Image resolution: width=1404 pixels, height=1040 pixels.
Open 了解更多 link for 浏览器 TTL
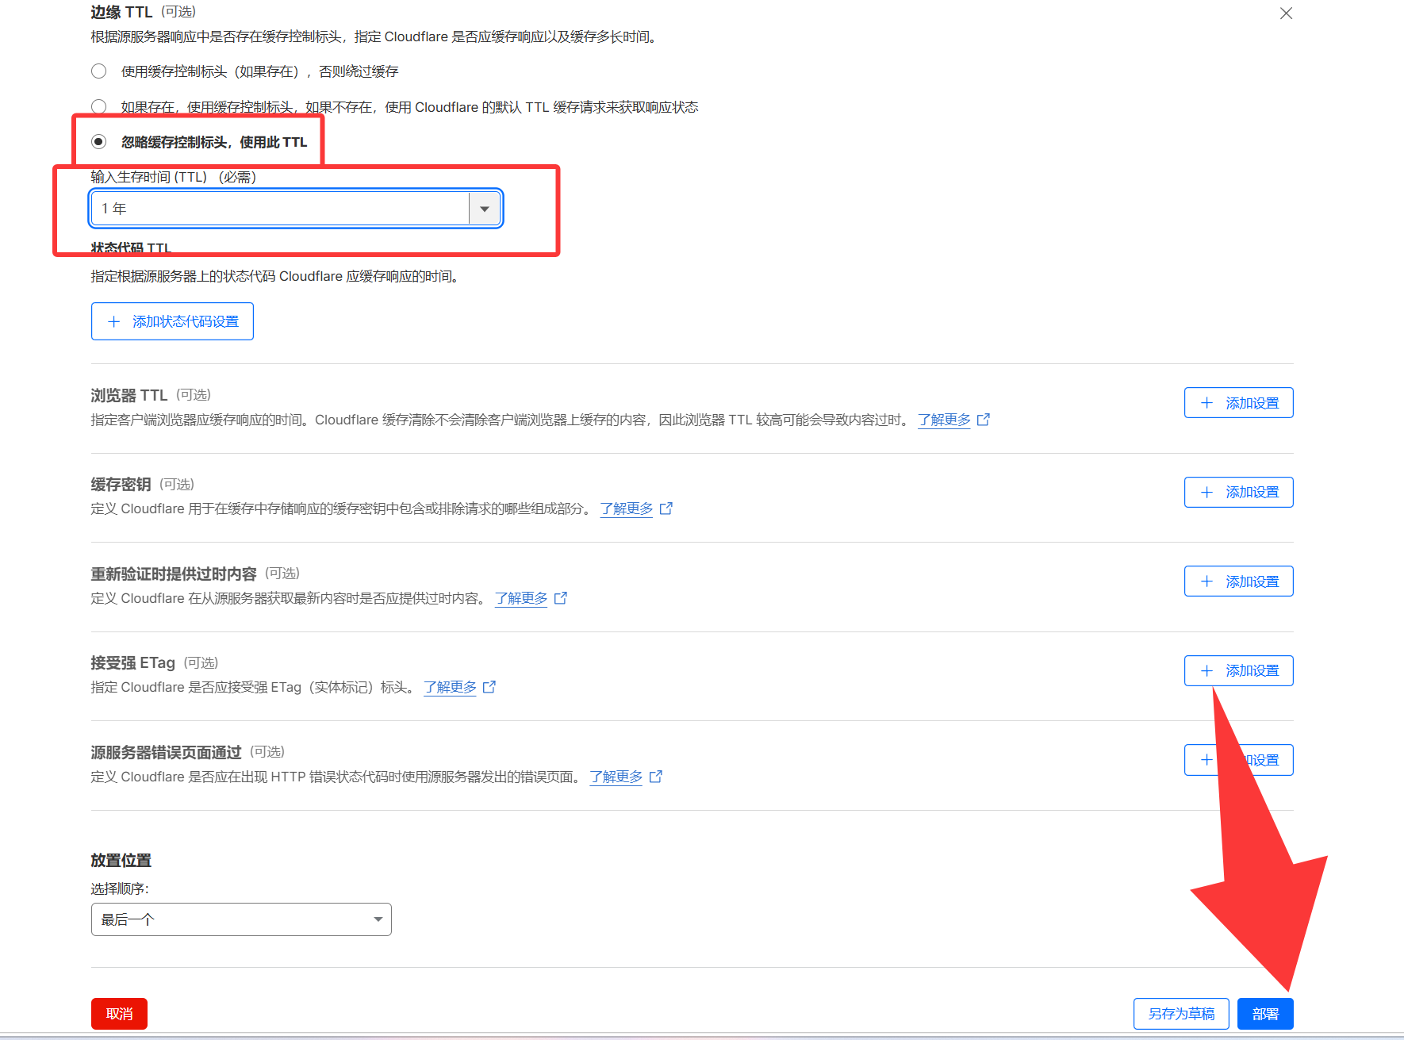pos(944,420)
